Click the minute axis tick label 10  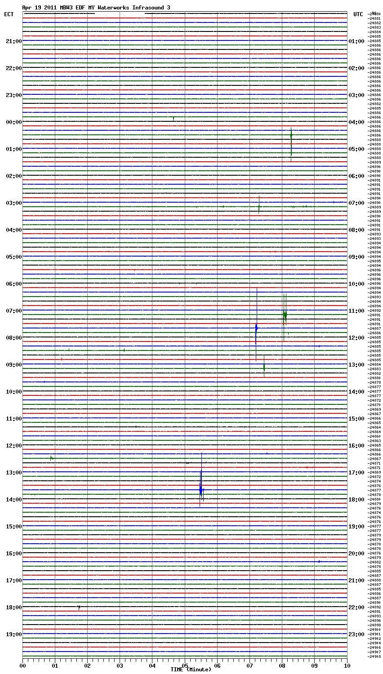click(x=347, y=665)
